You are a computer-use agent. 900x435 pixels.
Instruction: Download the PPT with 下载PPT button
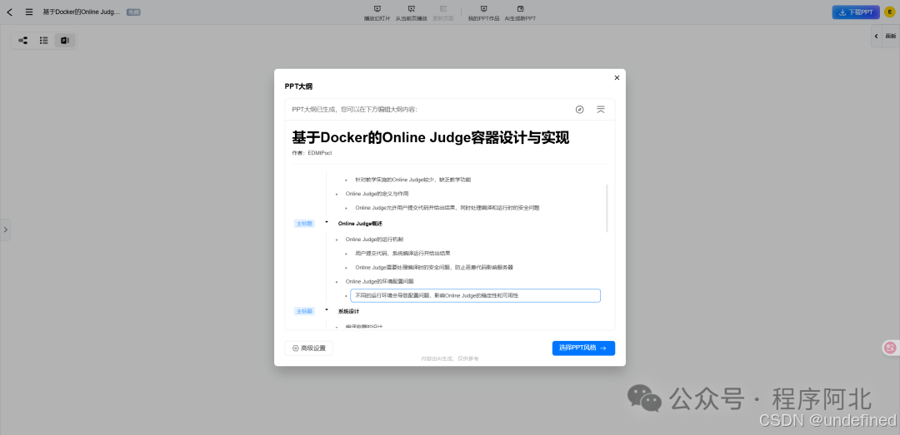856,12
